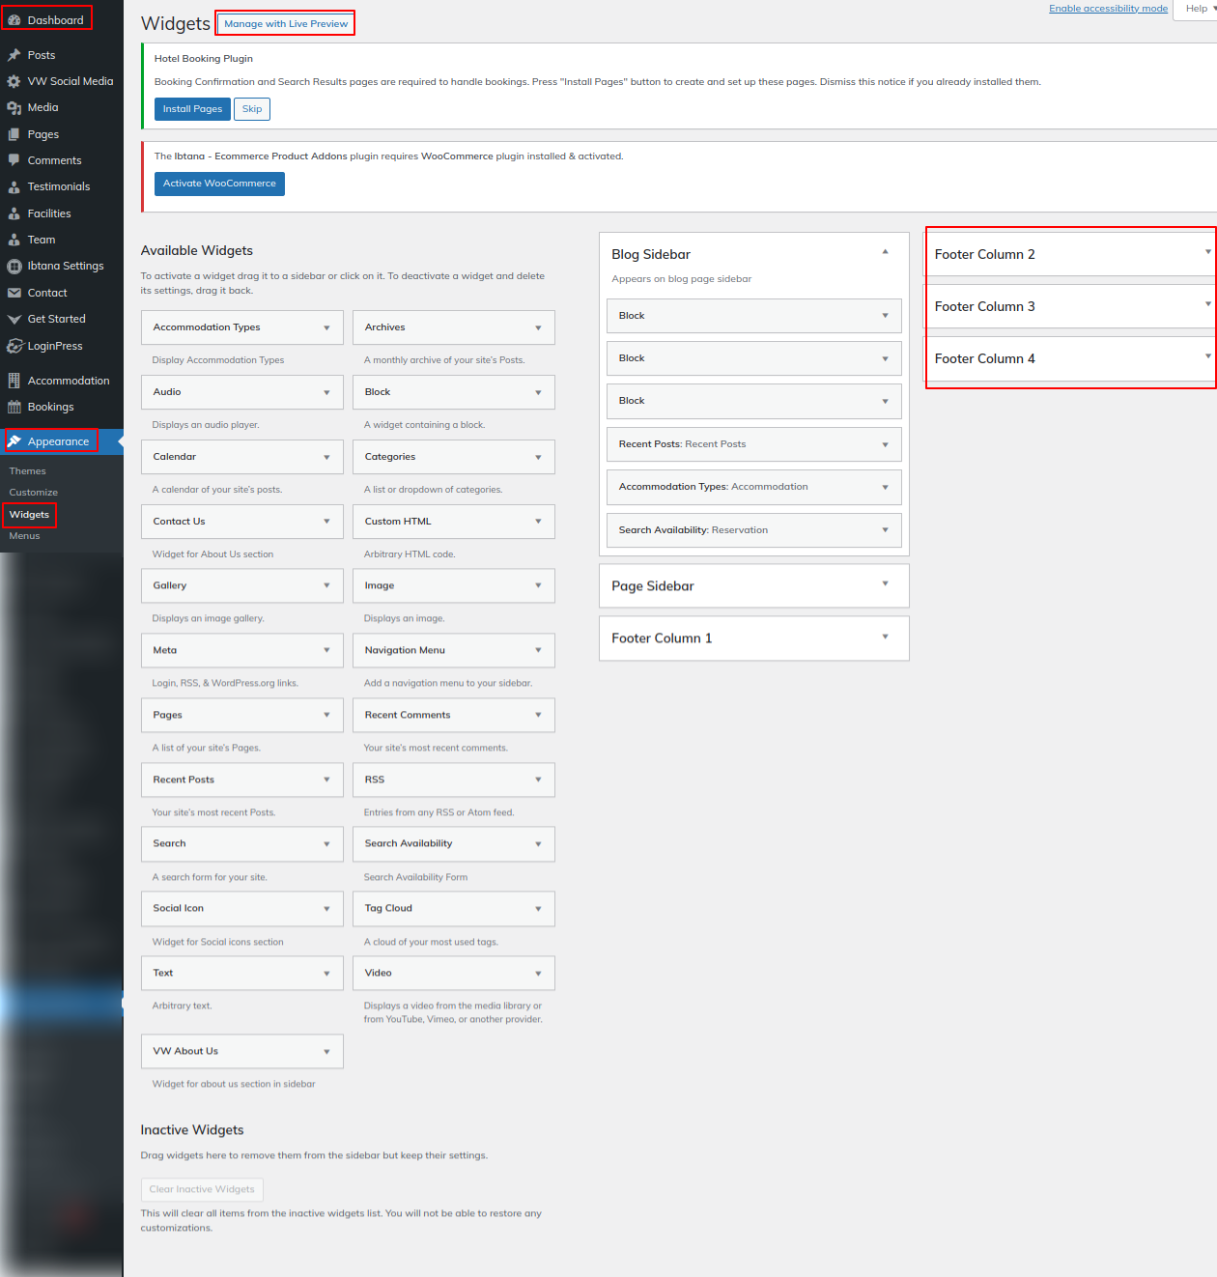Click the LoginPress icon in sidebar
1217x1277 pixels.
[x=14, y=346]
